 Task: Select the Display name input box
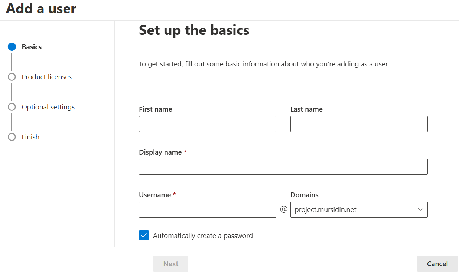click(x=283, y=166)
